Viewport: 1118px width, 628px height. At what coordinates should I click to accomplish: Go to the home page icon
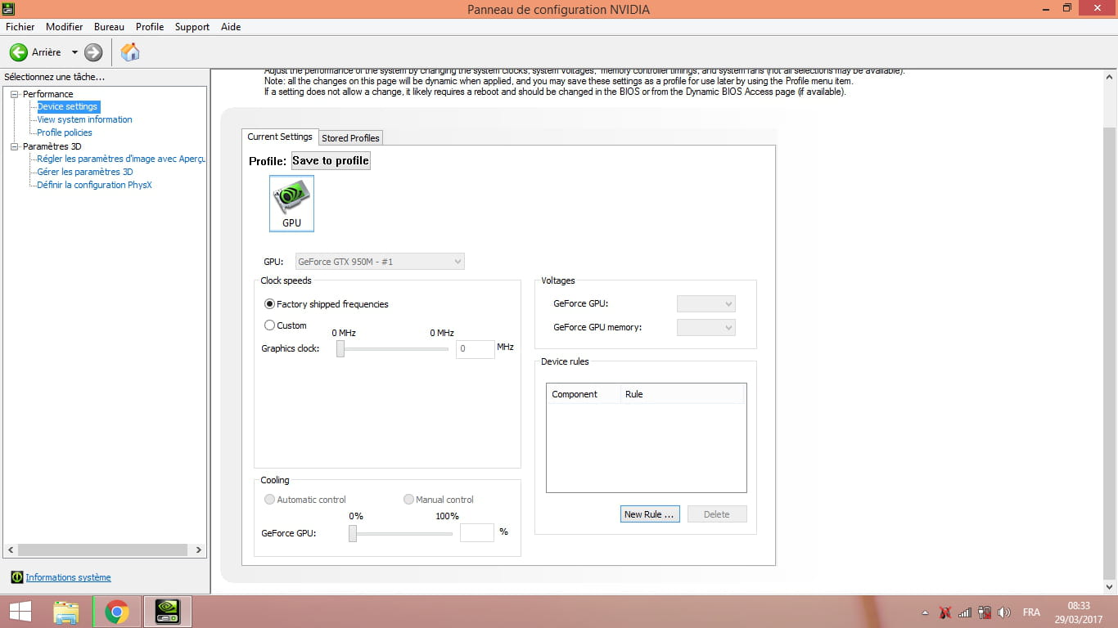(x=130, y=52)
